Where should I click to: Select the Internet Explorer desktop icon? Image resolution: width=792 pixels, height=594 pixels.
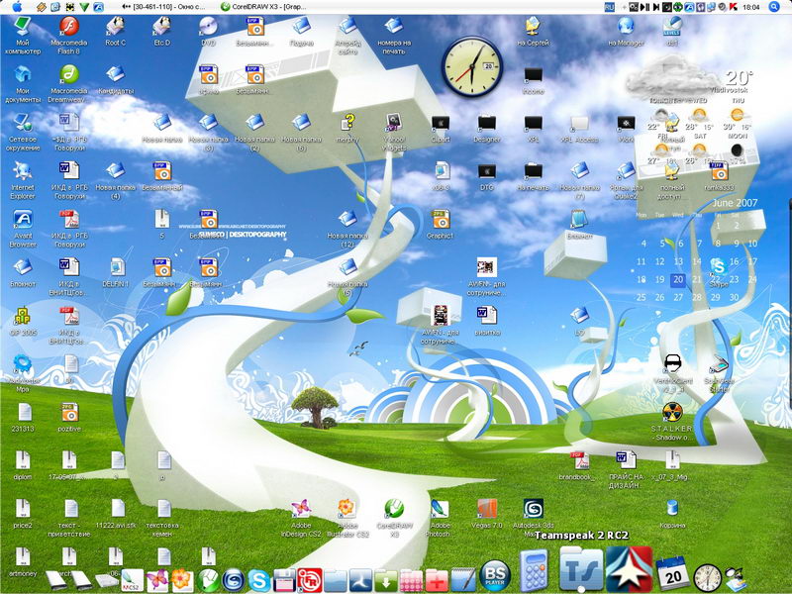coord(23,180)
